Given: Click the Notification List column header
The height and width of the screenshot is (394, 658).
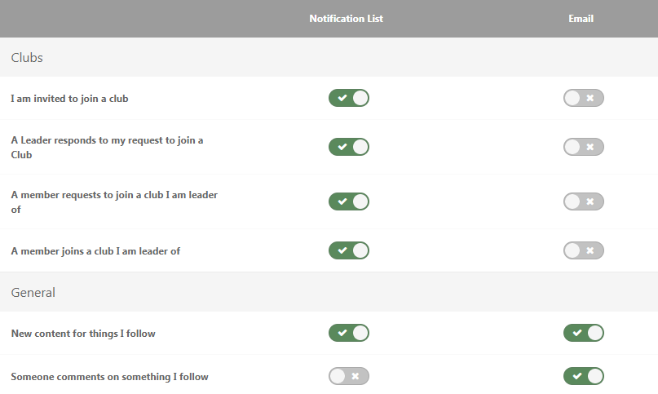Looking at the screenshot, I should point(346,19).
